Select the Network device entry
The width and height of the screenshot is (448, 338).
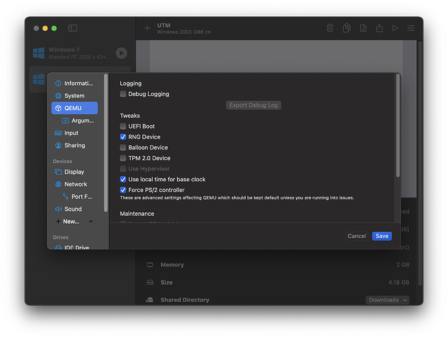coord(75,184)
